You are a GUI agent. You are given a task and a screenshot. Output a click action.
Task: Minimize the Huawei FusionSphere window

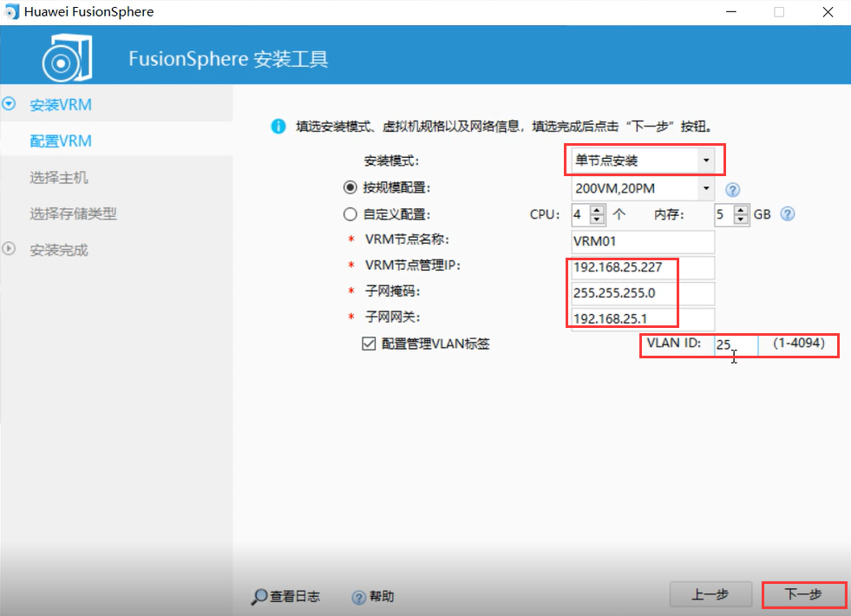pos(731,12)
